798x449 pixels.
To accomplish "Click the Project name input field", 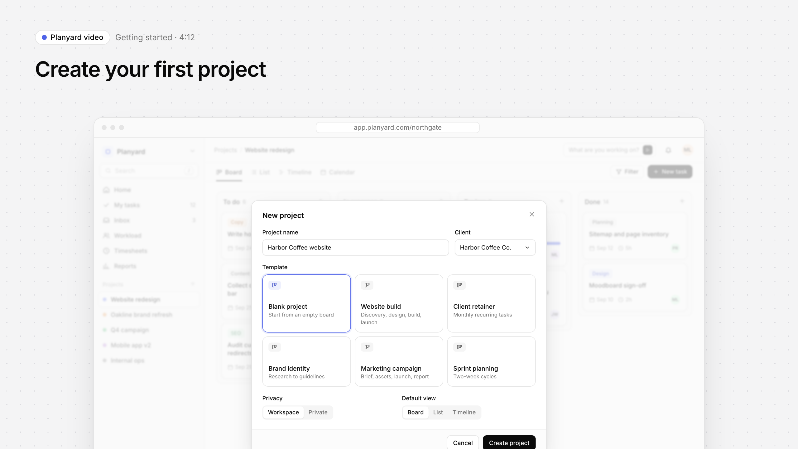I will pyautogui.click(x=355, y=248).
